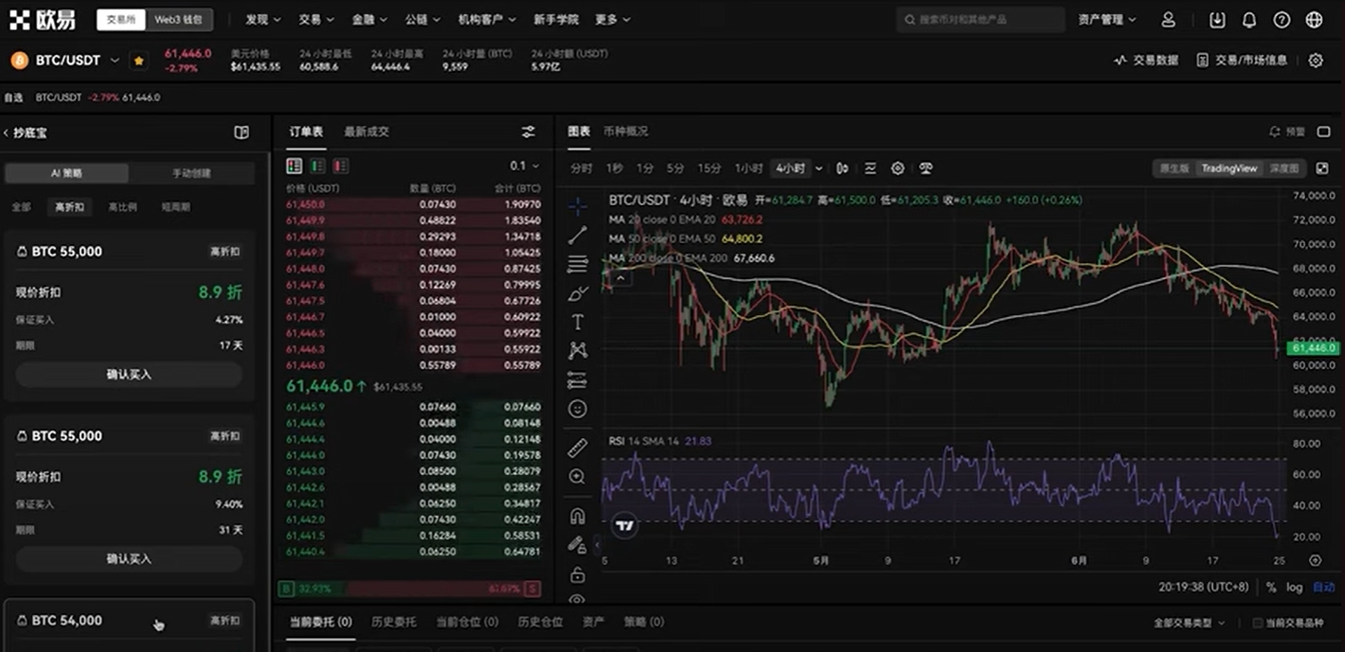Select the ruler measure tool
The height and width of the screenshot is (652, 1345).
click(x=578, y=448)
